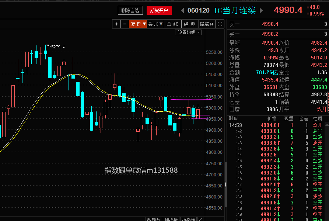Enter fullscreen chart mode

(220, 24)
